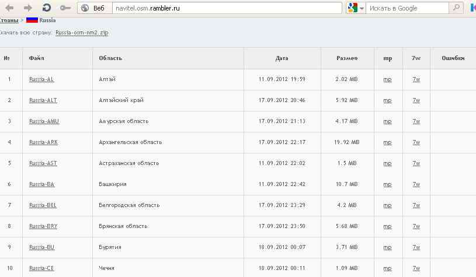Click the key password manager icon

(65, 8)
